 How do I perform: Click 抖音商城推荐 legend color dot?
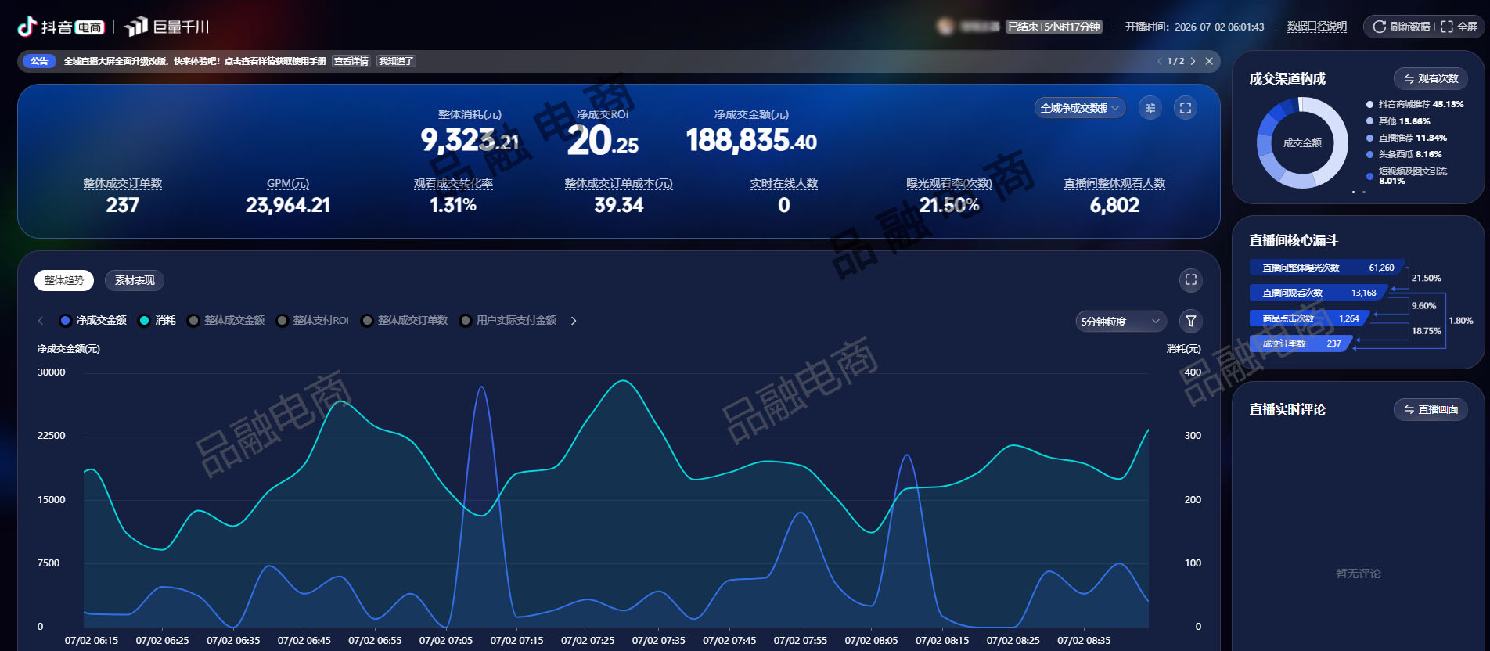[1369, 104]
